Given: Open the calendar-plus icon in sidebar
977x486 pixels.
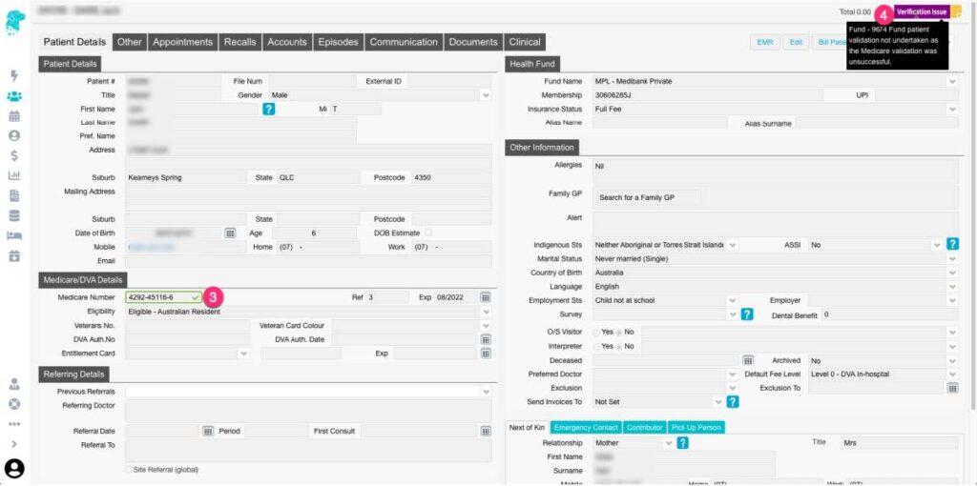Looking at the screenshot, I should coord(13,255).
